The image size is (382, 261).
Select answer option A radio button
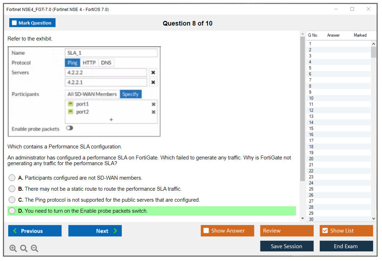tap(12, 178)
